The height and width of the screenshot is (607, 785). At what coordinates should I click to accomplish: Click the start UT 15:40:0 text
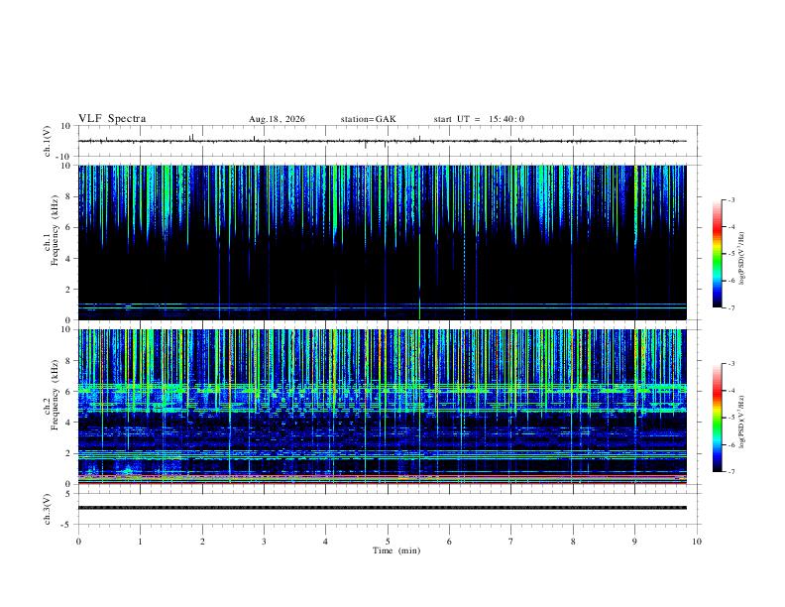point(479,119)
